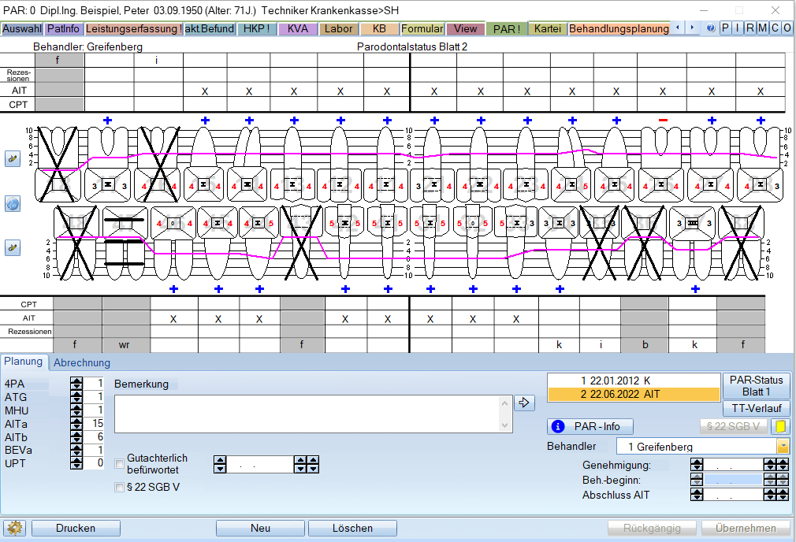This screenshot has height=542, width=796.
Task: Click the AITa value stepper arrows
Action: point(76,423)
